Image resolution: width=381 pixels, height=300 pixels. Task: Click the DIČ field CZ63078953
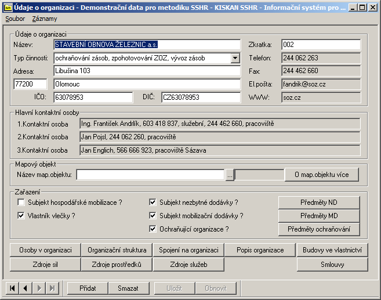(x=201, y=97)
